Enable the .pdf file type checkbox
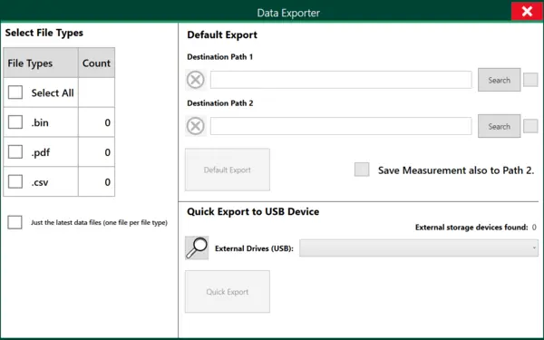This screenshot has width=544, height=340. (x=15, y=152)
